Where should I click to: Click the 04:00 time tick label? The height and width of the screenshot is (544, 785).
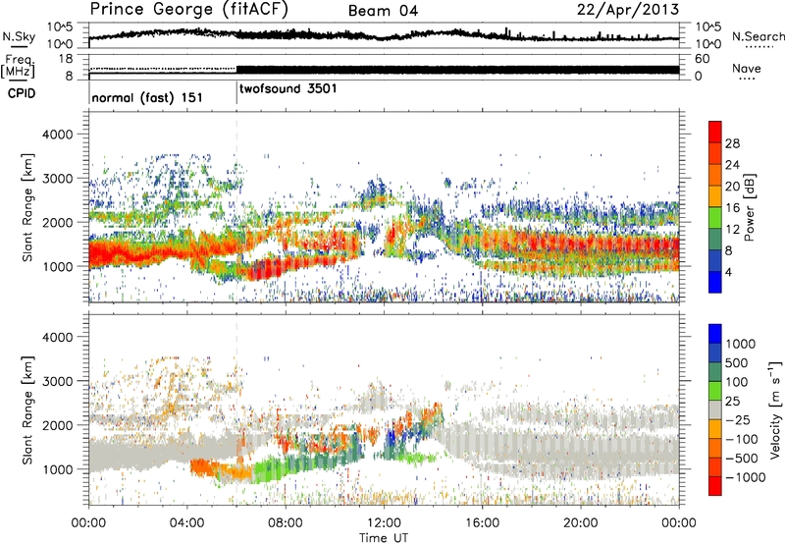pos(186,523)
